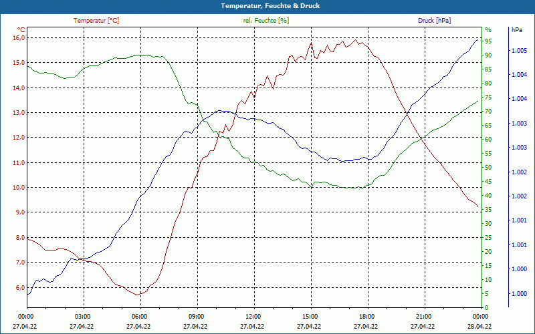Click the '10,0' temperature axis value
The width and height of the screenshot is (535, 334).
[19, 188]
